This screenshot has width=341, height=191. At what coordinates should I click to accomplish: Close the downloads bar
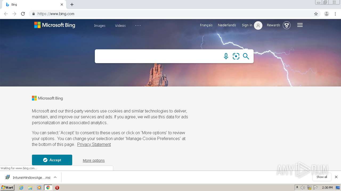(x=336, y=177)
